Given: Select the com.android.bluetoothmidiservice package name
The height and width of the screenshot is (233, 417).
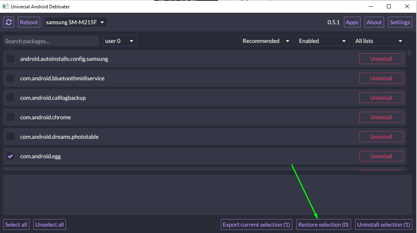Looking at the screenshot, I should pyautogui.click(x=62, y=79).
